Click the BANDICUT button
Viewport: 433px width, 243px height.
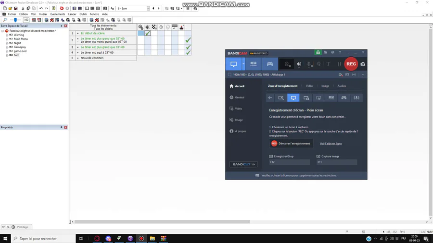(x=243, y=164)
